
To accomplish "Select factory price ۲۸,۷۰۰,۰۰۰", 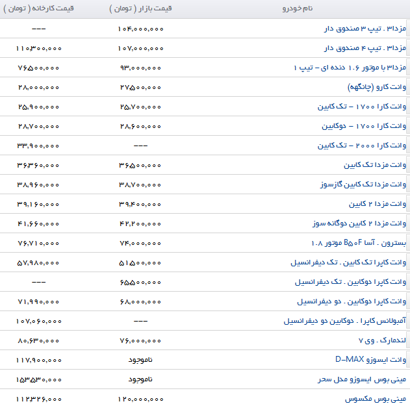I will click(39, 126).
